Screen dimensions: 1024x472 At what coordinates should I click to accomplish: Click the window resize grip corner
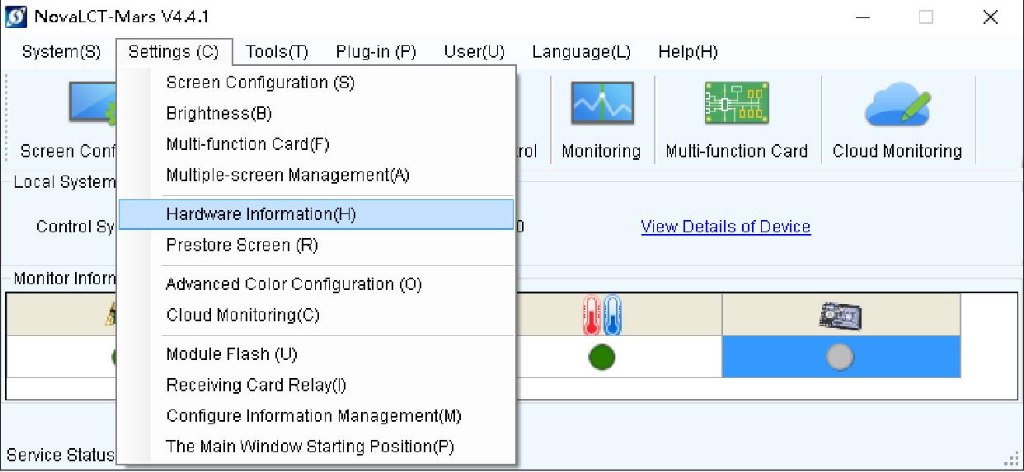[1011, 460]
